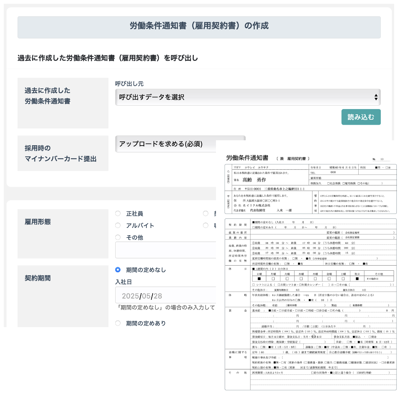Click the 採用時のマイナンバーカード提出 label
This screenshot has width=409, height=398.
point(61,153)
